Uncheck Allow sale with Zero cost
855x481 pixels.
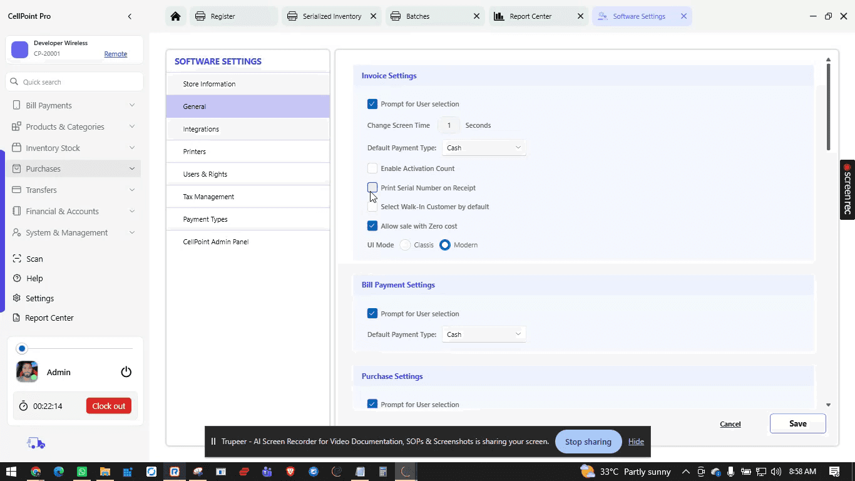(x=372, y=226)
